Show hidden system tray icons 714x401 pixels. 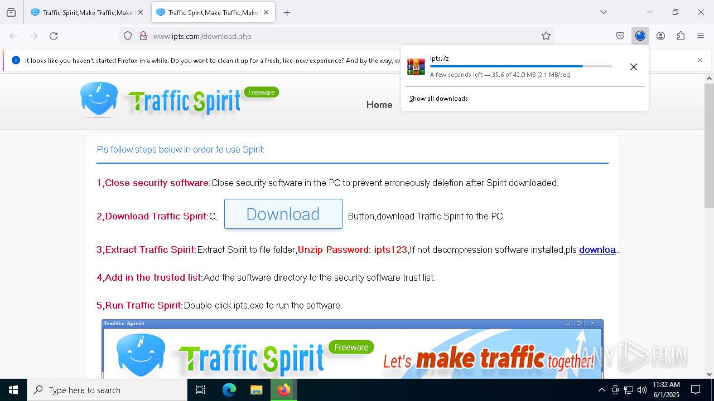click(601, 390)
